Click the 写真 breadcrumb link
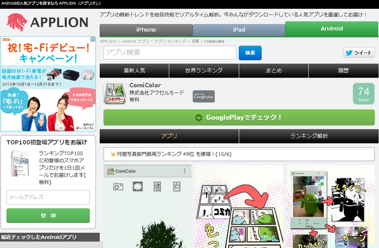Image resolution: width=379 pixels, height=248 pixels. [195, 41]
